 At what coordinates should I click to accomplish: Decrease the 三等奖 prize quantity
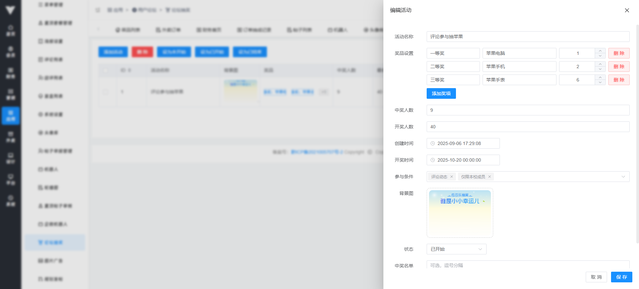coord(600,82)
